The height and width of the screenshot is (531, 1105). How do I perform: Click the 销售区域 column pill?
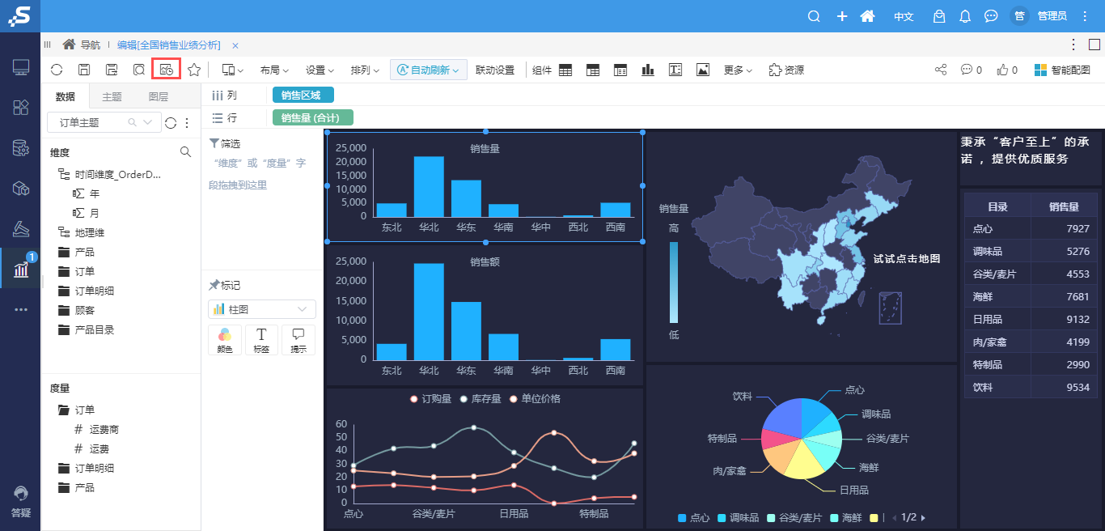pyautogui.click(x=303, y=96)
